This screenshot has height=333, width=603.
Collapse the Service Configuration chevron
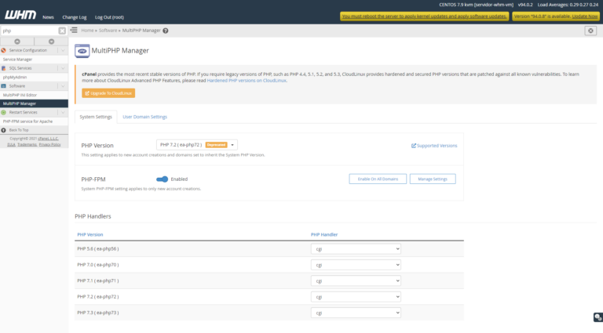pos(63,50)
